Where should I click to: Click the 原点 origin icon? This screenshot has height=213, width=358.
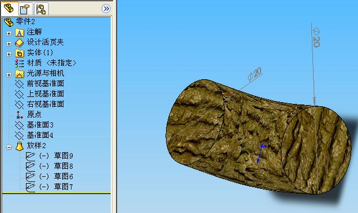20,115
